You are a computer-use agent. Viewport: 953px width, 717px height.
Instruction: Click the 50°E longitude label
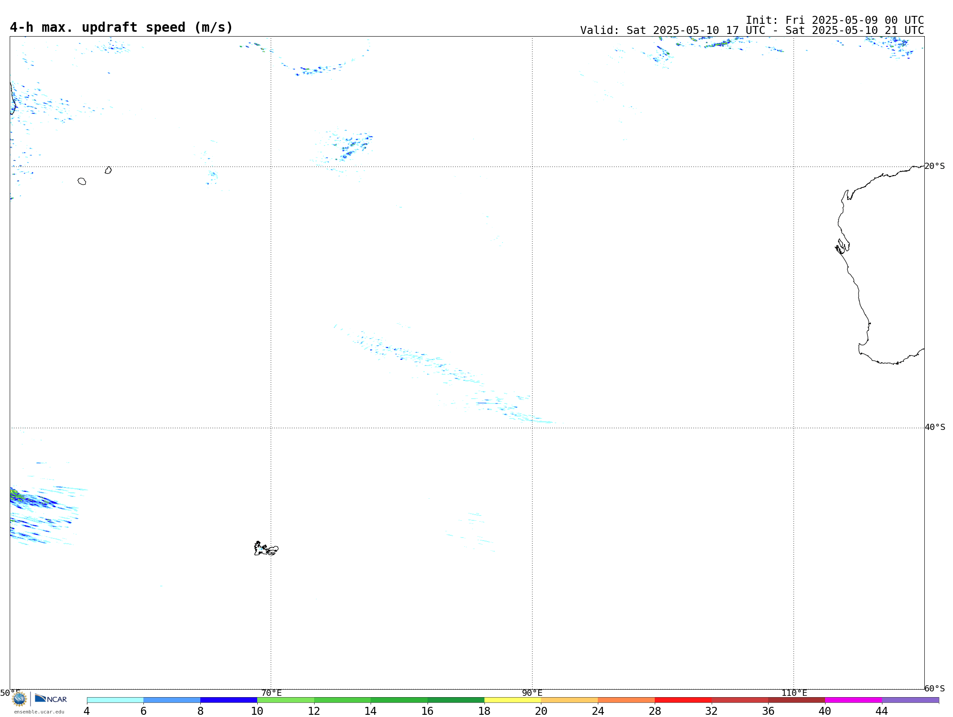(10, 693)
